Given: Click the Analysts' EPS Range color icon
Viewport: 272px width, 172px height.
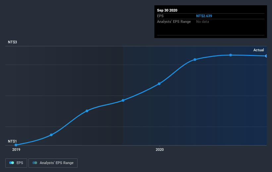Looking at the screenshot, I should [35, 163].
